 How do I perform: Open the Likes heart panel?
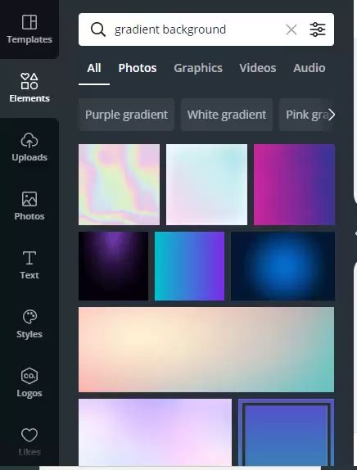29,442
